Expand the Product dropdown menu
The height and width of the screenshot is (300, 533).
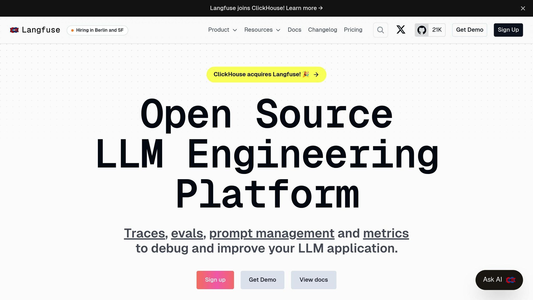coord(223,30)
